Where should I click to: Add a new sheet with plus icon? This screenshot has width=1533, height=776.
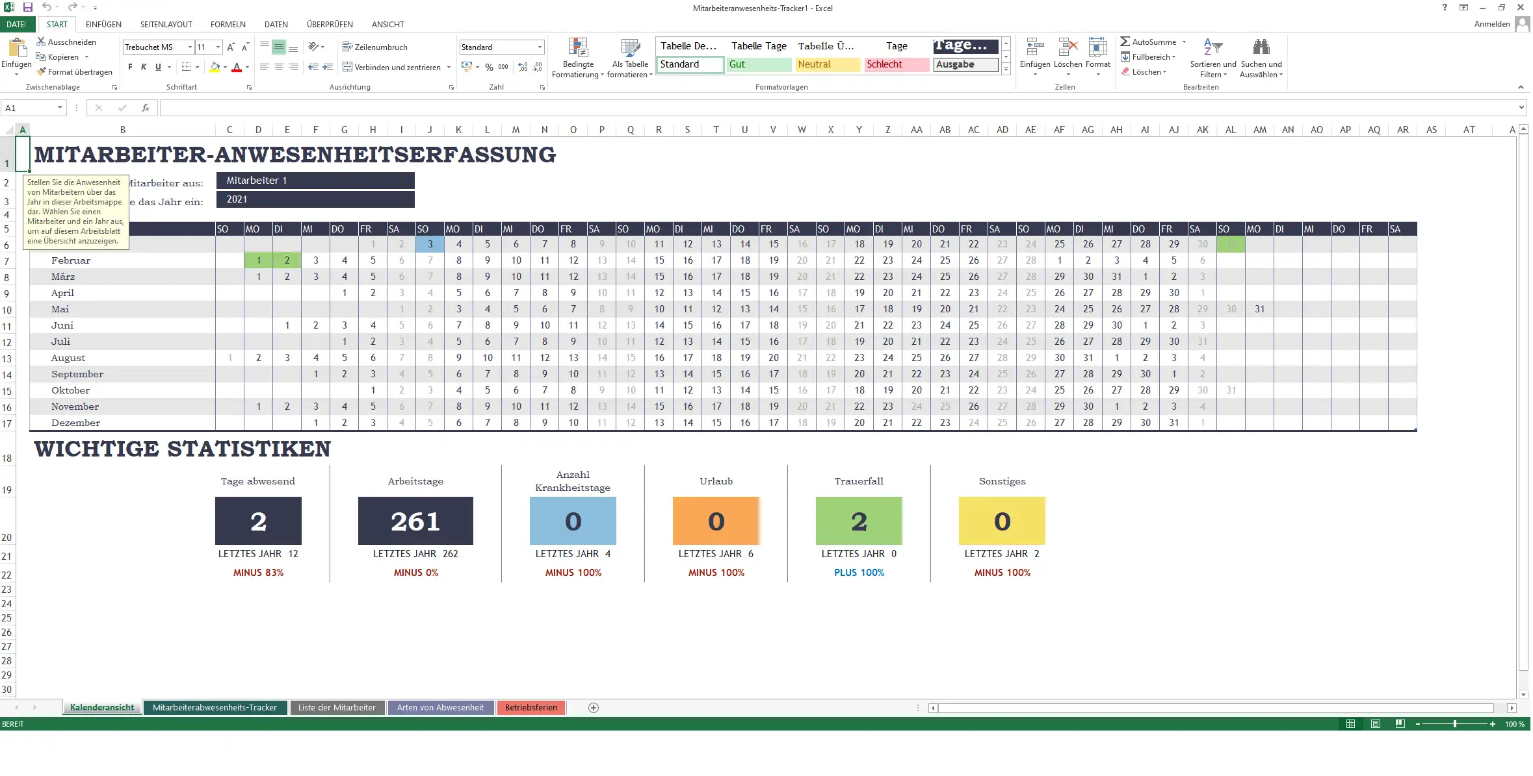[x=593, y=708]
